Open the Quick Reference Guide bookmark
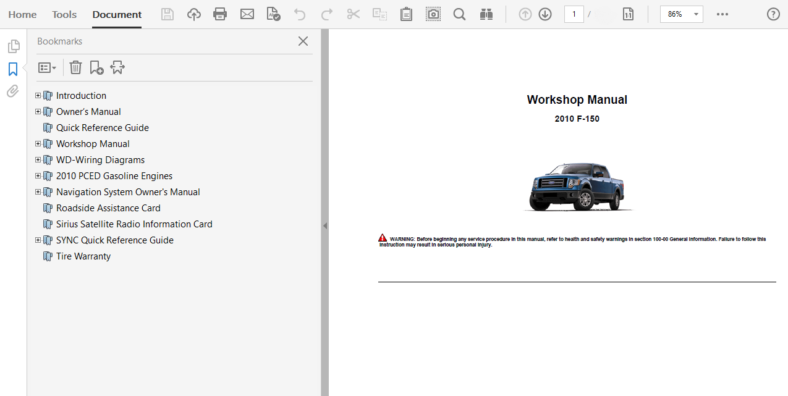Image resolution: width=788 pixels, height=396 pixels. 102,128
